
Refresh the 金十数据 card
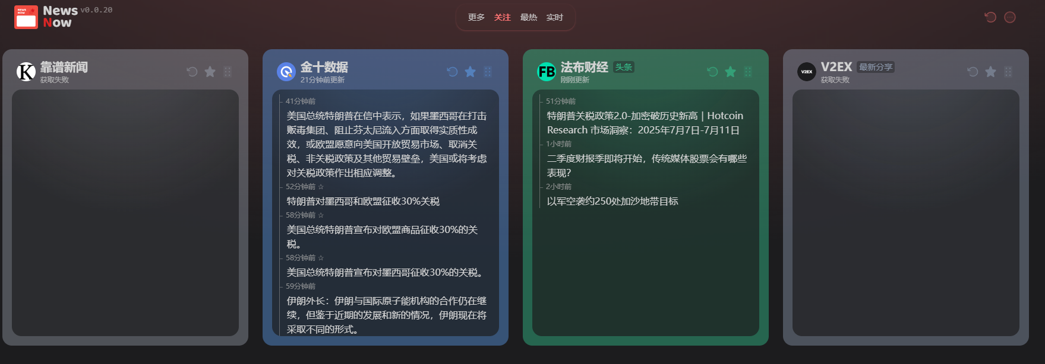coord(452,72)
